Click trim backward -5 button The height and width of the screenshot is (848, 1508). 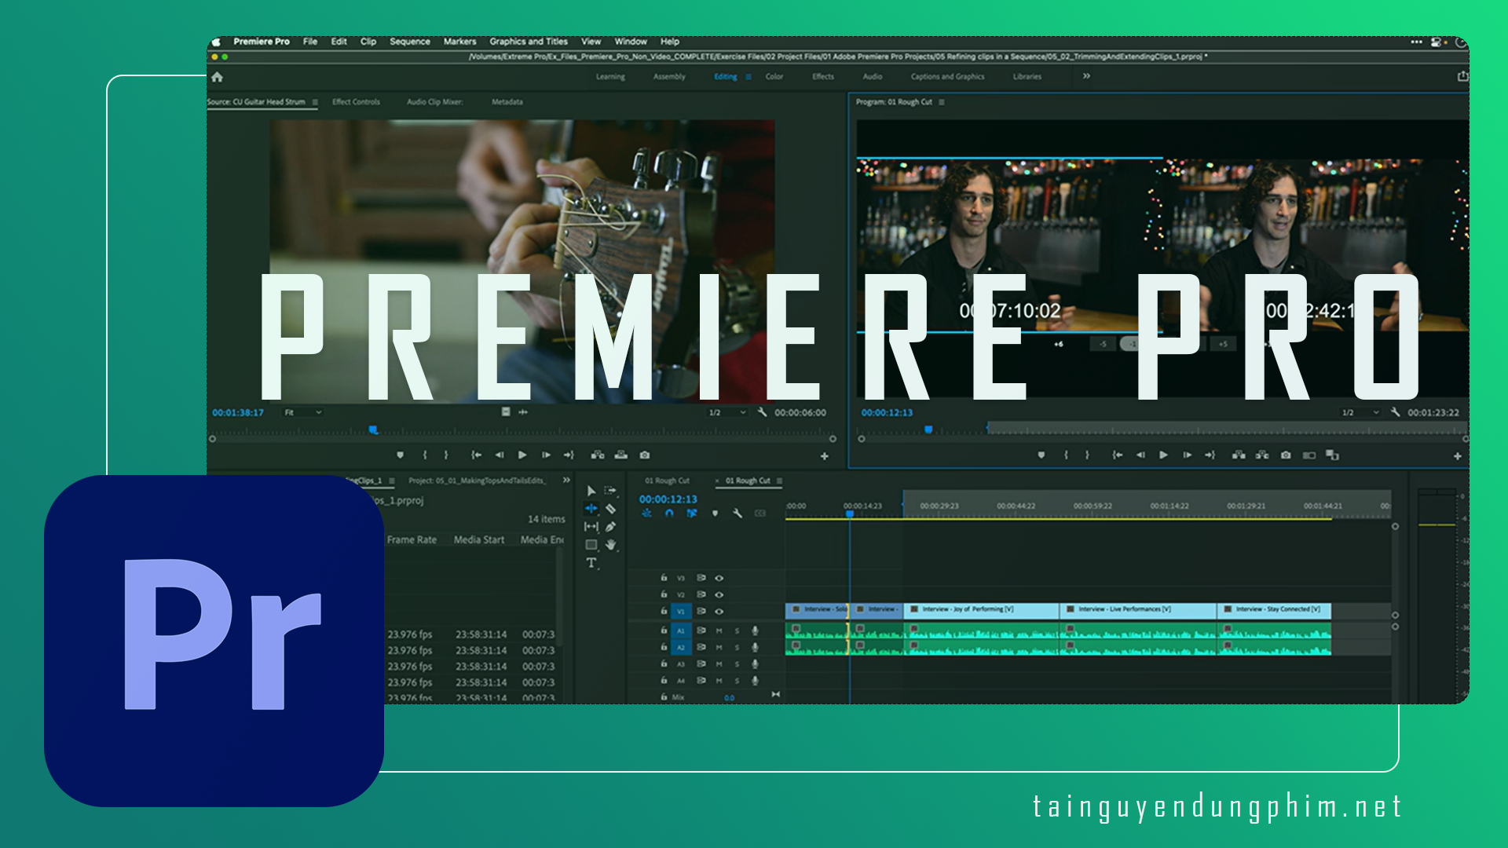[x=1103, y=344]
